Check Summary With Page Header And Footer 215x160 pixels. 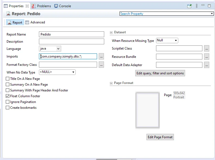[x=8, y=90]
